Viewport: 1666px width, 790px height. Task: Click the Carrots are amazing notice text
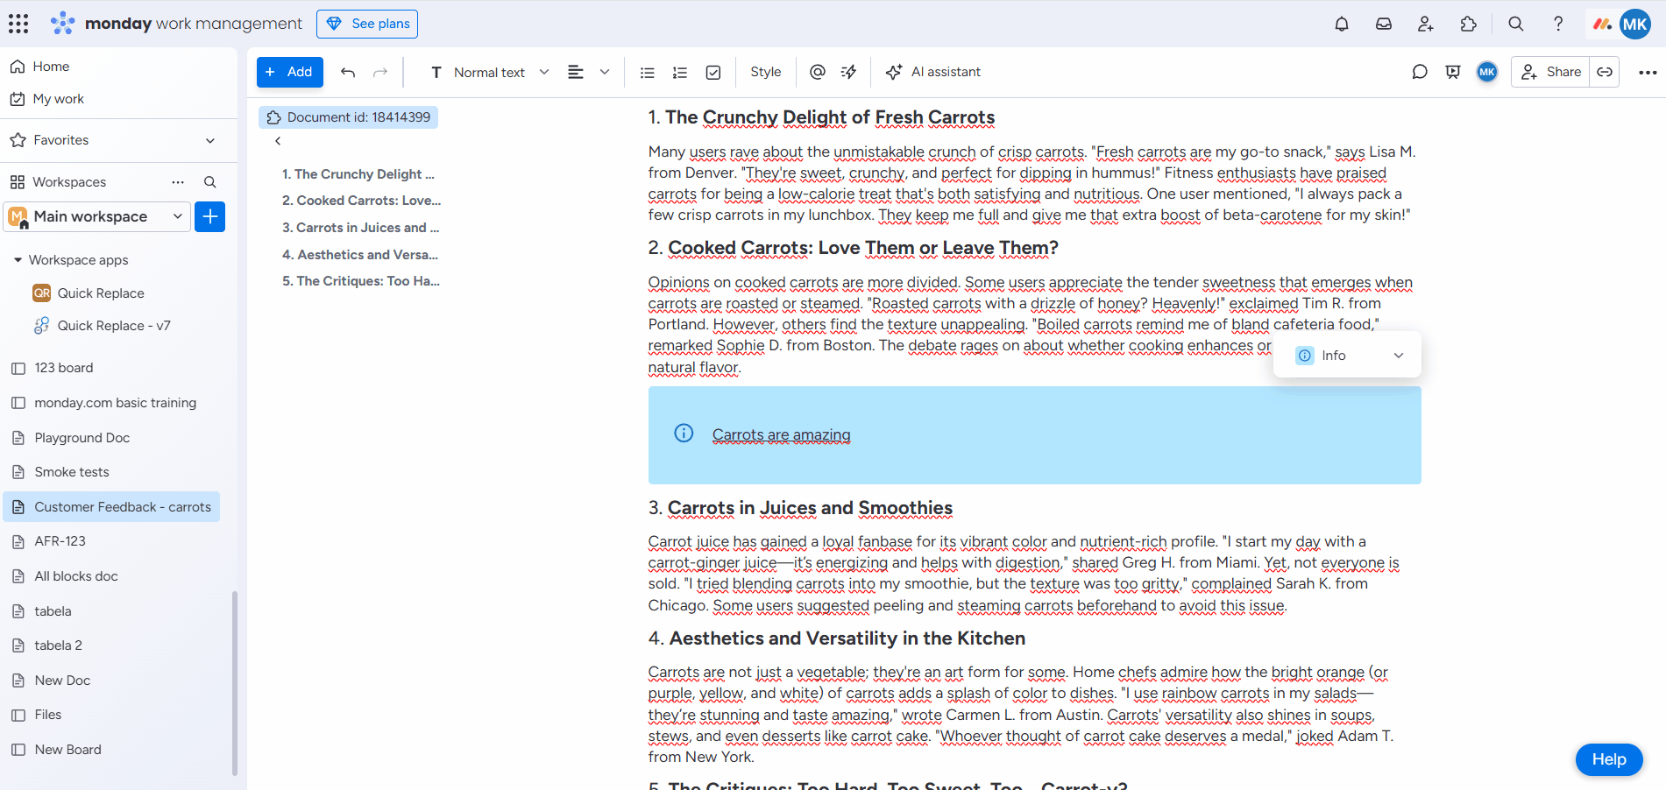coord(782,434)
